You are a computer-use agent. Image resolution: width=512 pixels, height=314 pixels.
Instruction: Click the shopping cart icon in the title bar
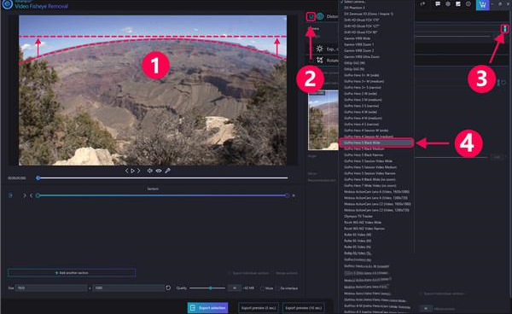click(483, 4)
